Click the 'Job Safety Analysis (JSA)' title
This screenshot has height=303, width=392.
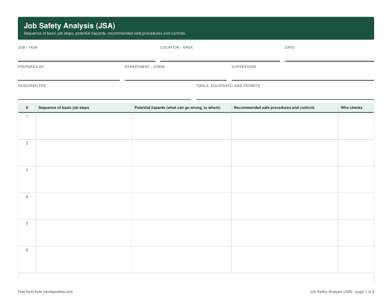click(x=70, y=26)
